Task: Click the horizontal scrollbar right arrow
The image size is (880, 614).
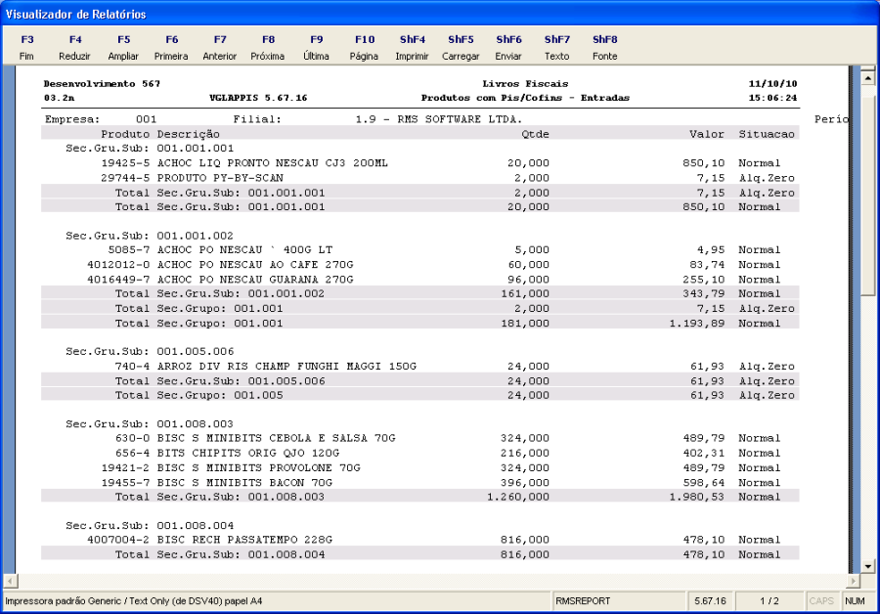Action: click(853, 581)
